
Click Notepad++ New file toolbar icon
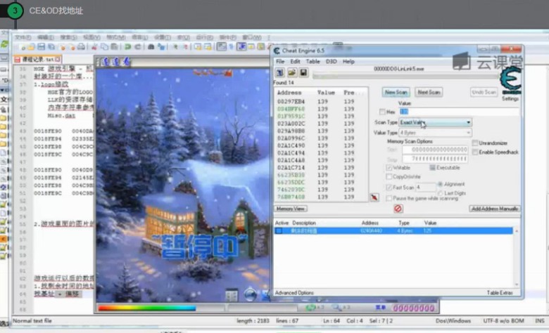click(x=23, y=47)
